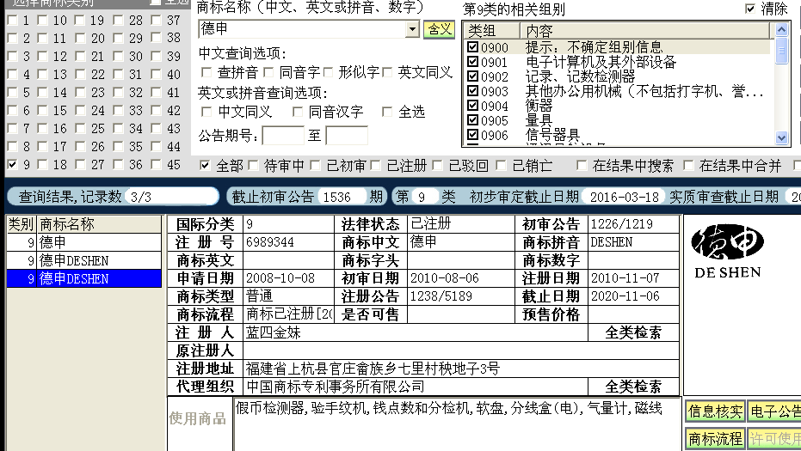Uncheck group 0902 记录、记数检测器
Screen dimensions: 801x451
(472, 76)
